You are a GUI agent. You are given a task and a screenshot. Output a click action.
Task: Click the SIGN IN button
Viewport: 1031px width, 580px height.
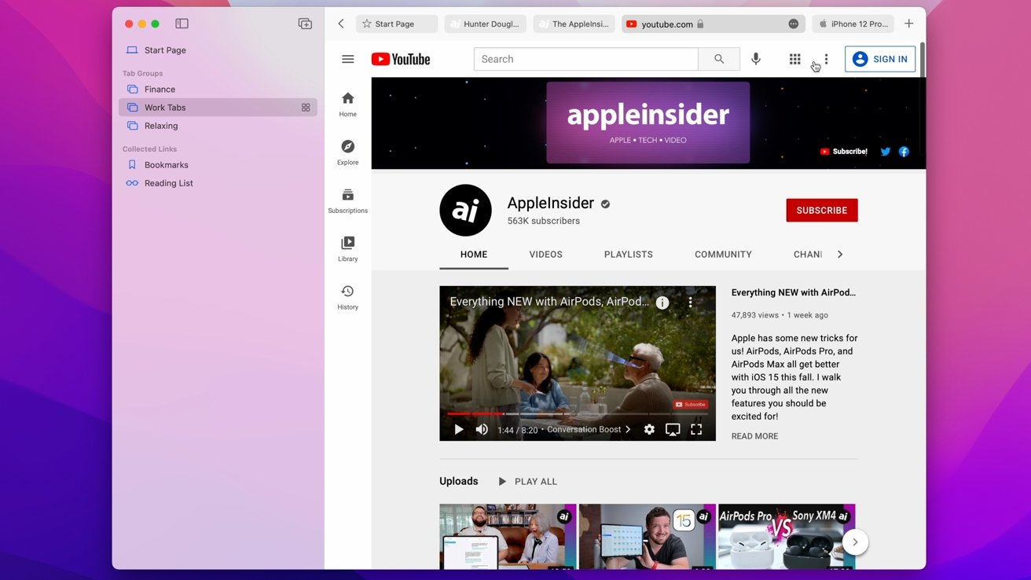(x=880, y=59)
